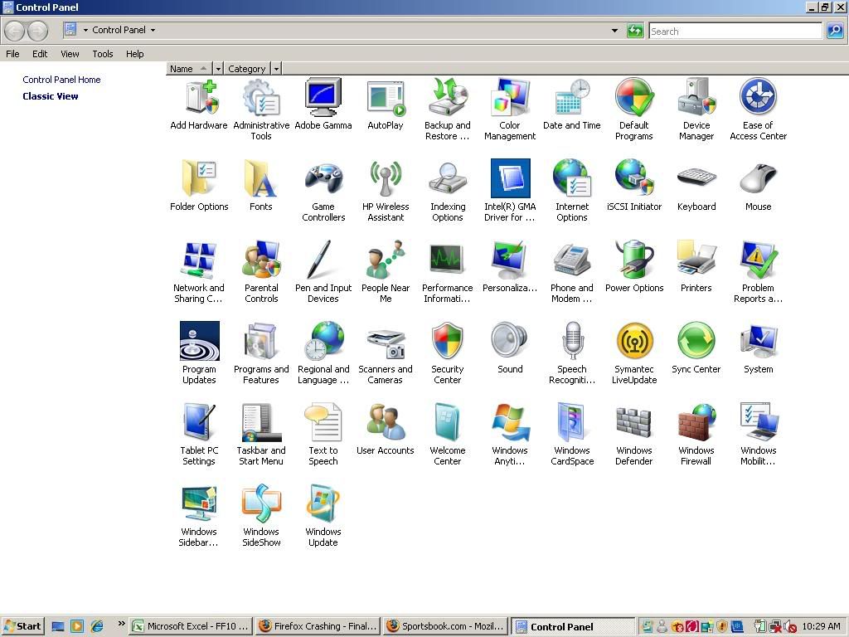This screenshot has height=637, width=849.
Task: Open the System icon
Action: (x=758, y=341)
